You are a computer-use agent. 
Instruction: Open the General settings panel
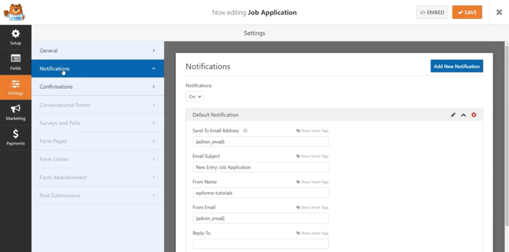click(x=98, y=51)
